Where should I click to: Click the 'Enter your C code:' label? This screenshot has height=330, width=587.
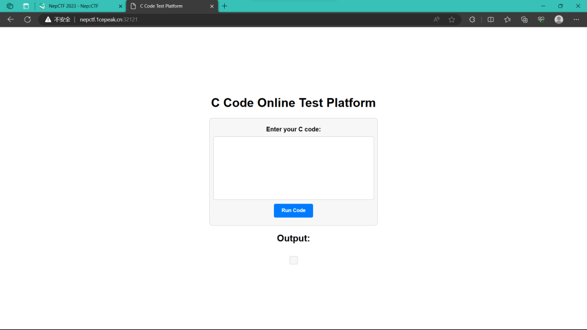pyautogui.click(x=293, y=129)
